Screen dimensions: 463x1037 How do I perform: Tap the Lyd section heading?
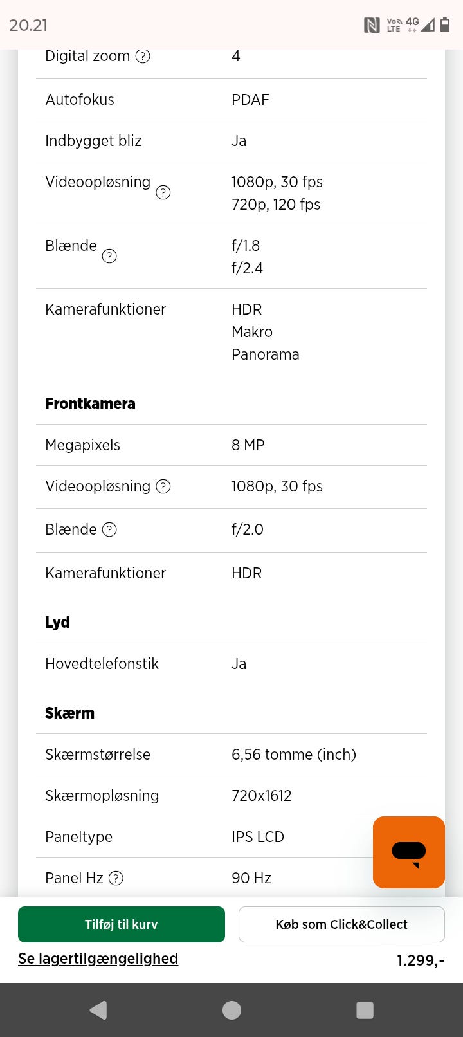[x=57, y=623]
